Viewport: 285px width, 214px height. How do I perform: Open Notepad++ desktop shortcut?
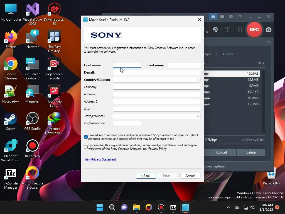point(11,94)
